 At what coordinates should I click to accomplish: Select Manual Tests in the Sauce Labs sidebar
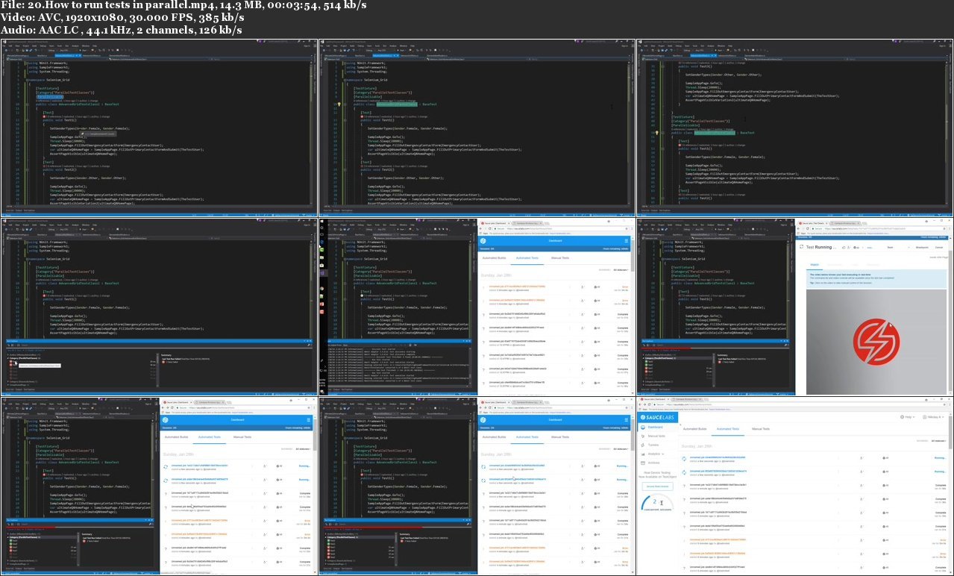[x=656, y=434]
